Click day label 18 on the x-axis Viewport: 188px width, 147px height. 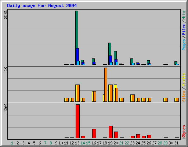pos(105,143)
